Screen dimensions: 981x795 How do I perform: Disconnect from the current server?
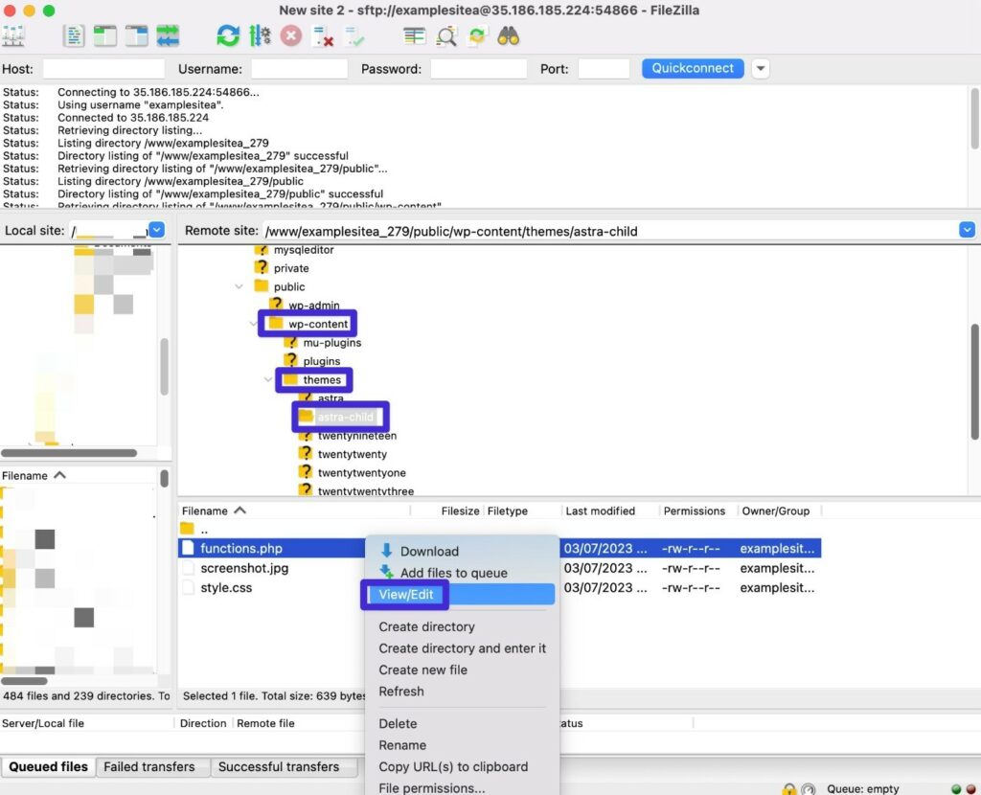[322, 35]
